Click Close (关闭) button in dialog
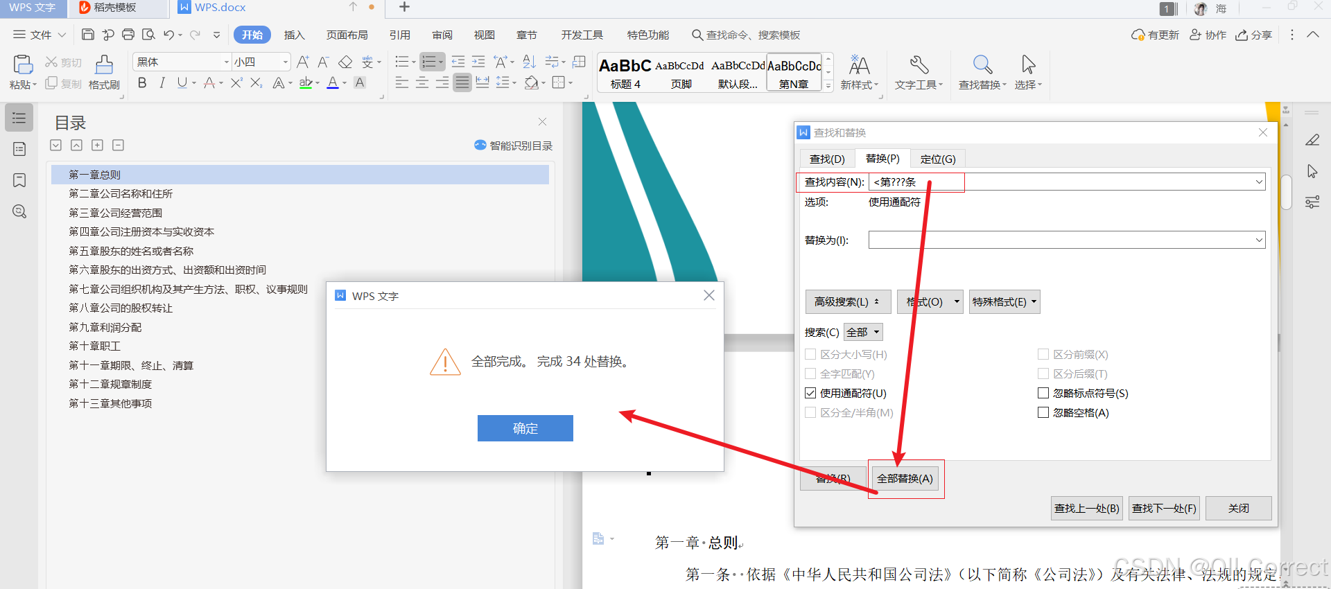 [x=1238, y=508]
